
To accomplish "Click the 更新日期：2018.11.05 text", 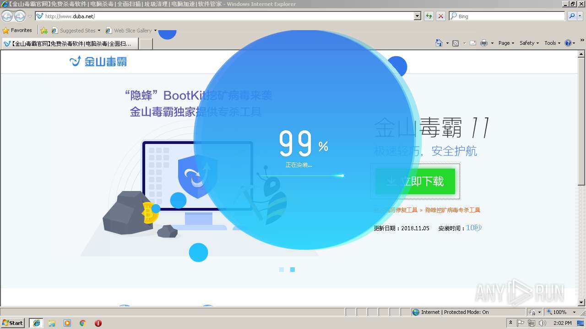I will point(402,228).
